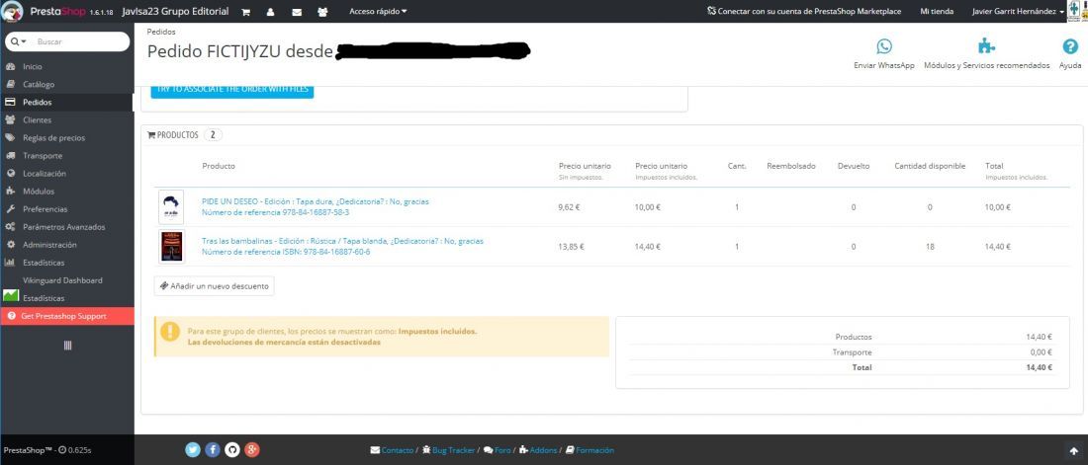Open the groups icon in top bar
Viewport: 1088px width, 465px height.
point(322,12)
